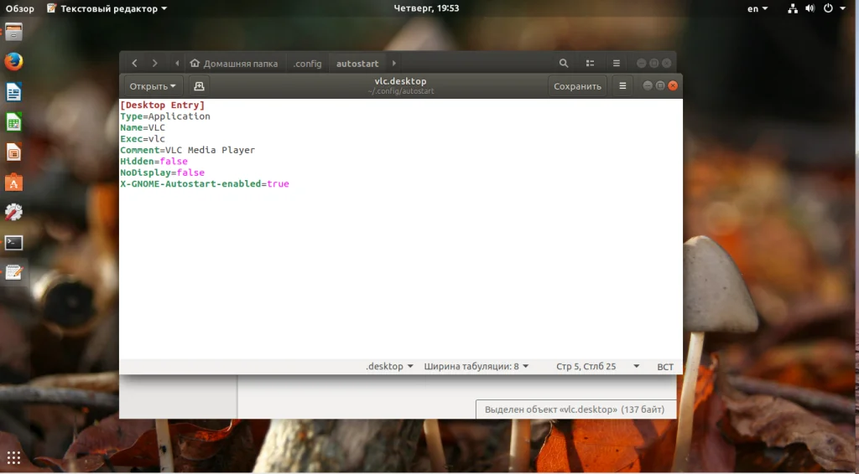
Task: Launch Firefox from the dock
Action: click(x=13, y=61)
